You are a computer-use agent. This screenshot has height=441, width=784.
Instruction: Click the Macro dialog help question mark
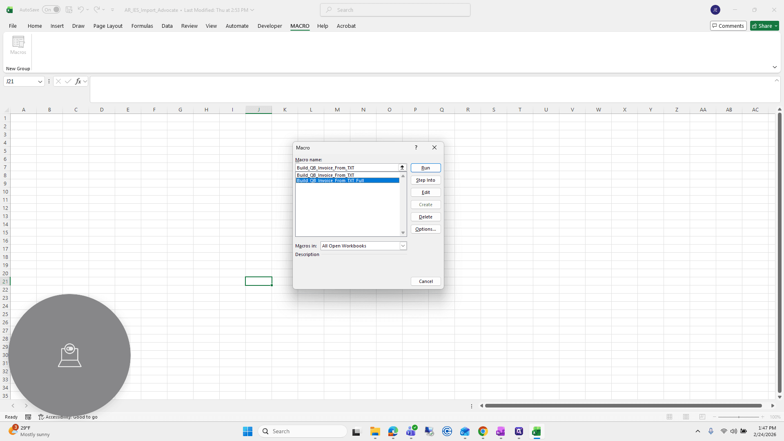pos(416,147)
